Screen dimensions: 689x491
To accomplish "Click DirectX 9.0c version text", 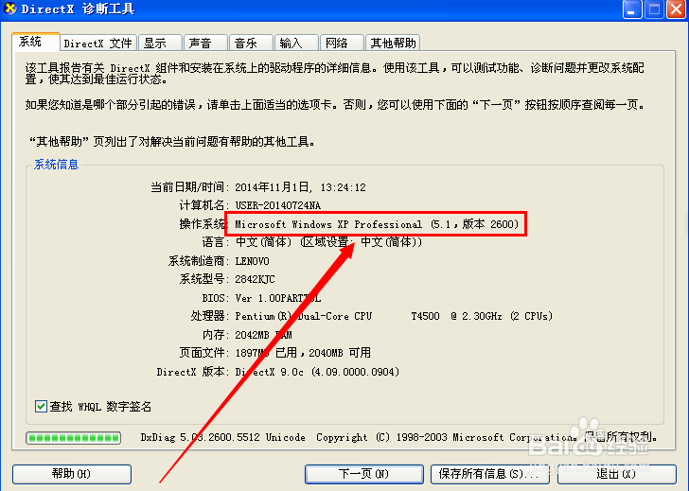I will pos(317,372).
